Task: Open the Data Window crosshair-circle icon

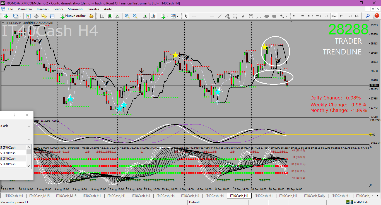Action: 36,16
